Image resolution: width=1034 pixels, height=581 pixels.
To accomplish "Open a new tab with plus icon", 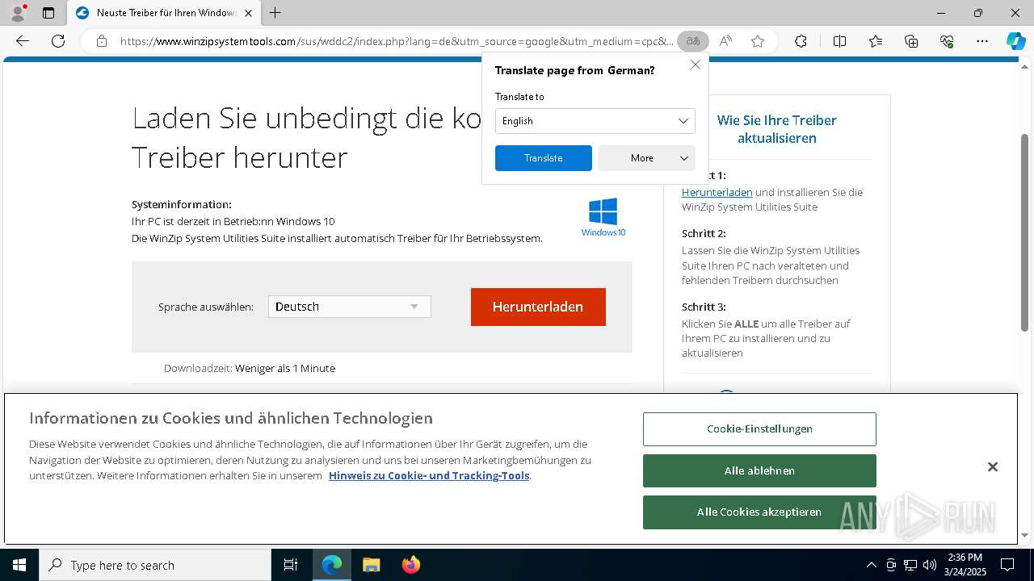I will 275,13.
